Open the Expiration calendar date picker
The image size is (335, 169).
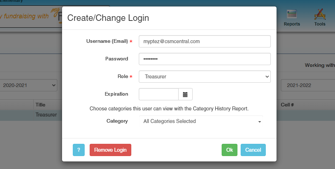[x=185, y=94]
